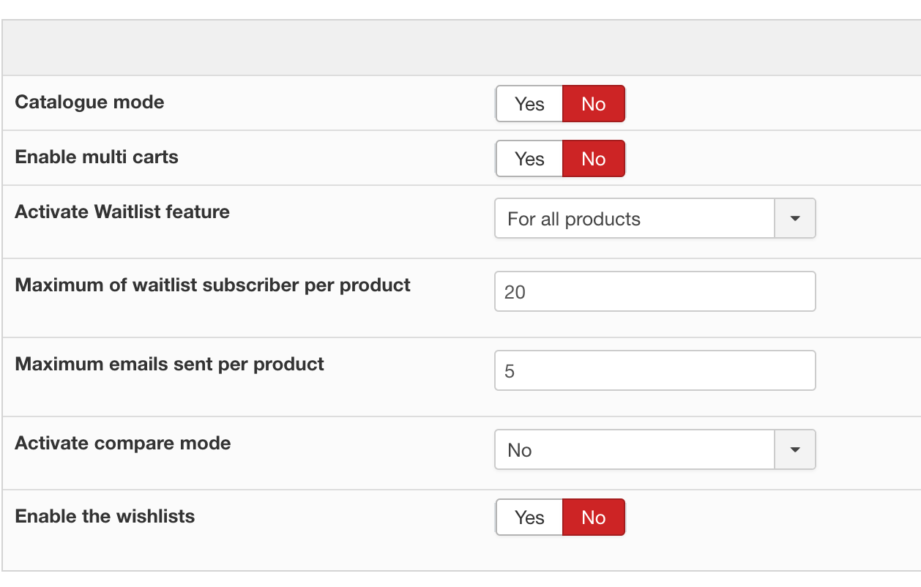Set Catalogue mode to Yes
Screen dimensions: 921x587
click(x=529, y=104)
